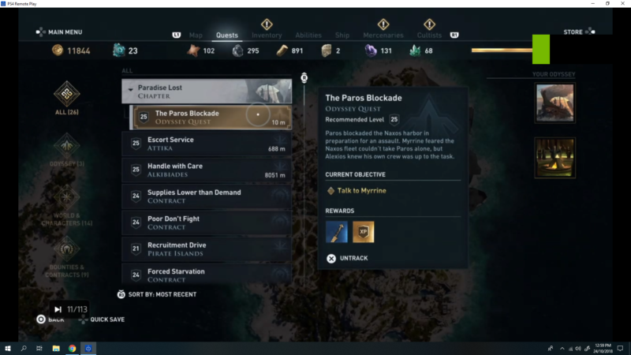Select the Handle with Care quest

coord(207,170)
